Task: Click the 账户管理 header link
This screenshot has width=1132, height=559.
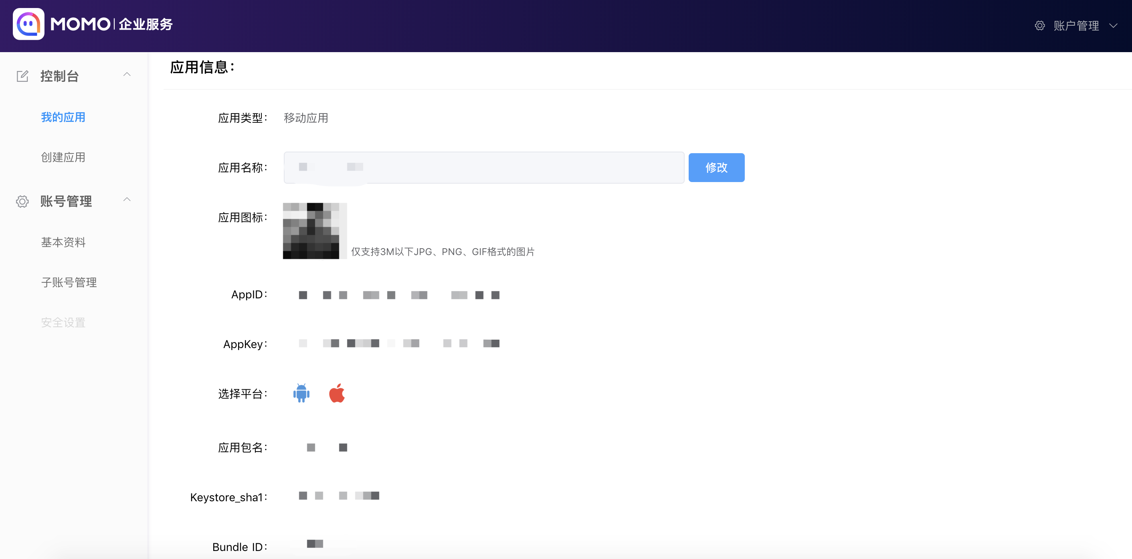Action: pyautogui.click(x=1076, y=26)
